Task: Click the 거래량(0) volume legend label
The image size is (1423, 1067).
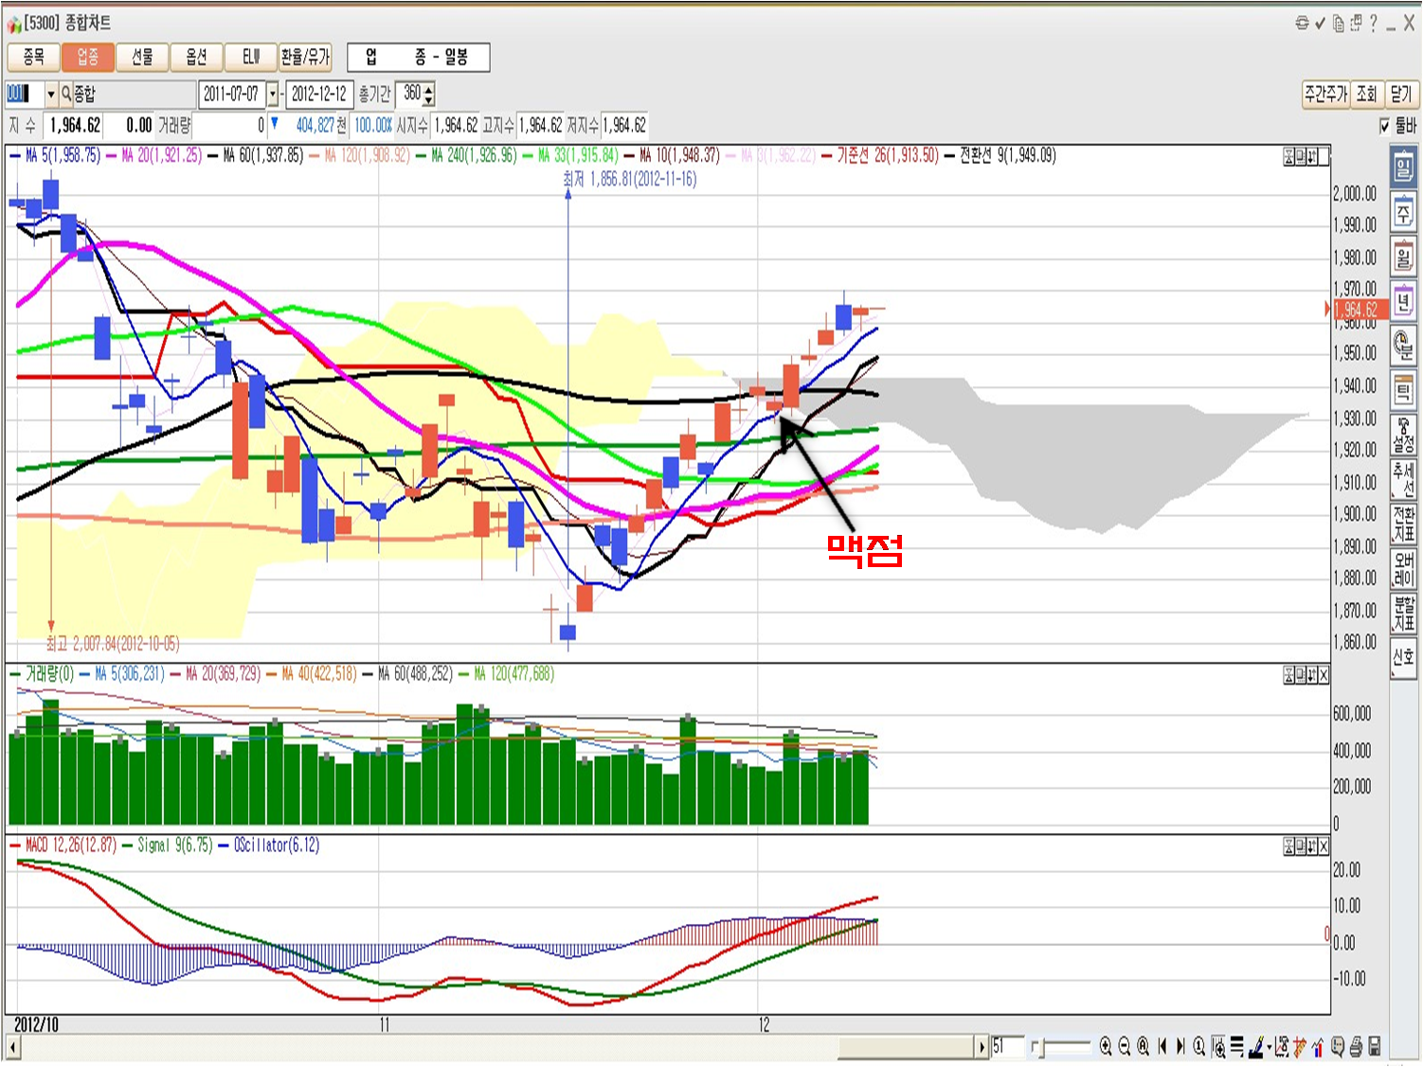Action: click(49, 674)
